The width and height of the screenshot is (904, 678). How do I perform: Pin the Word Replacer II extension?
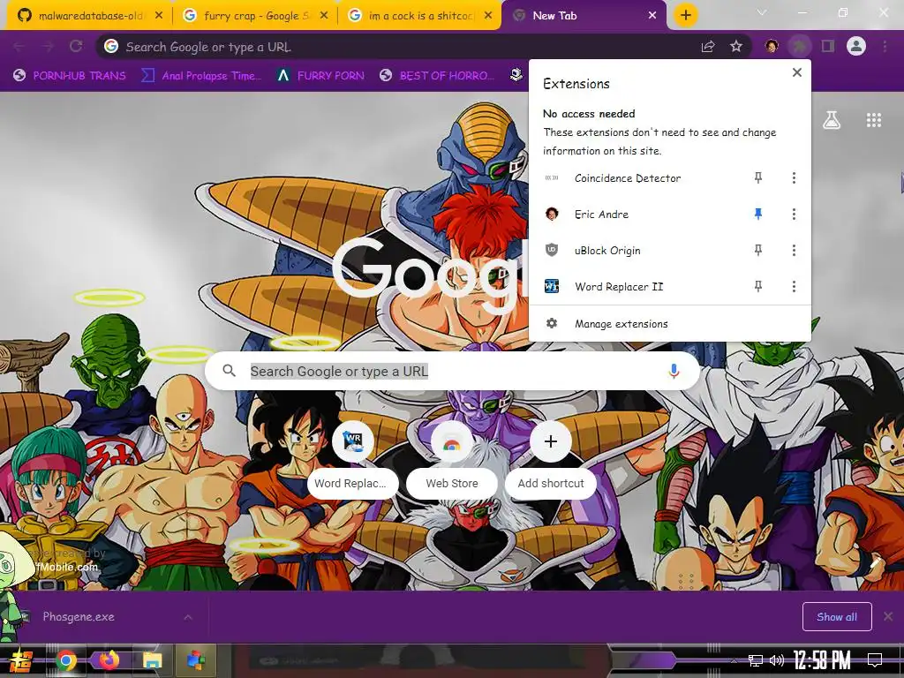758,287
